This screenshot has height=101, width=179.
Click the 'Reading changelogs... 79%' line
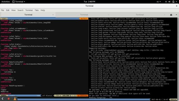[101, 98]
